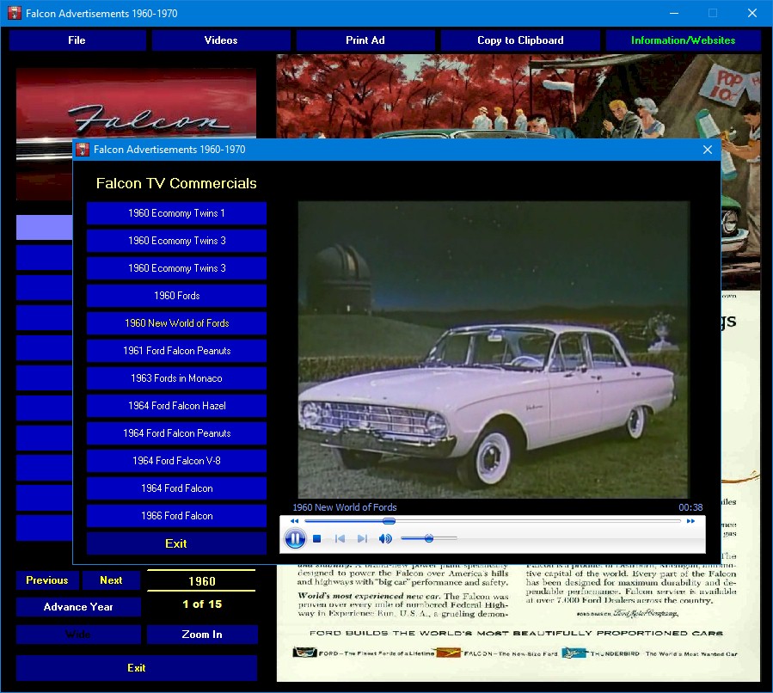
Task: Click the rewind arrows on seek bar
Action: pos(294,521)
